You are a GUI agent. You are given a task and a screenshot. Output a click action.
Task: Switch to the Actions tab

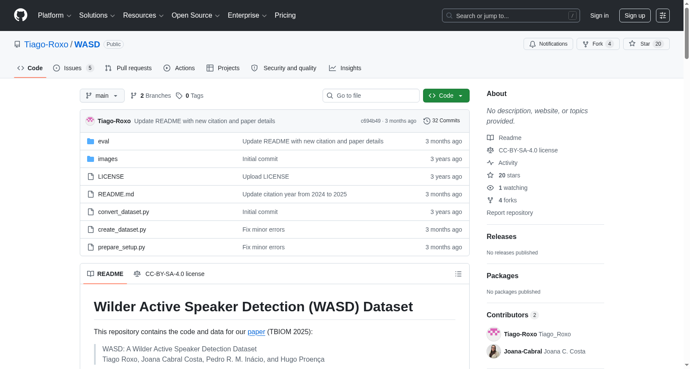pos(179,68)
